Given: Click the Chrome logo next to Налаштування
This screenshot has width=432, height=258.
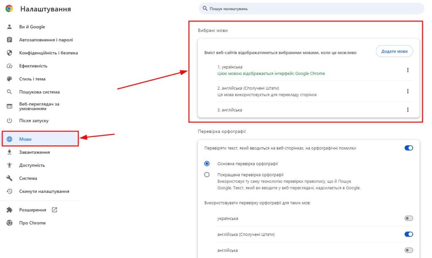Looking at the screenshot, I should [x=9, y=8].
